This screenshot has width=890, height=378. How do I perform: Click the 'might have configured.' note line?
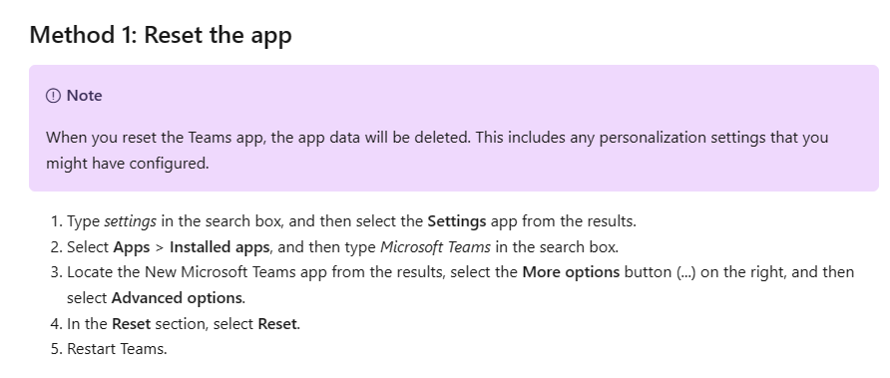(128, 164)
